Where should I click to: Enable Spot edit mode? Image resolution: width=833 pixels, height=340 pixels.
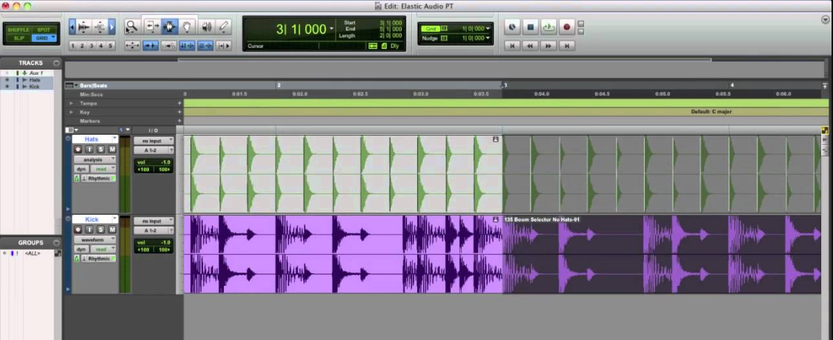coord(44,29)
